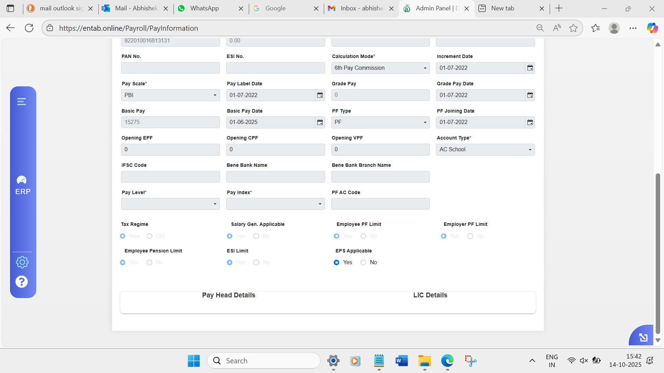Image resolution: width=664 pixels, height=373 pixels.
Task: Open the PF Joining Date calendar icon
Action: click(530, 122)
